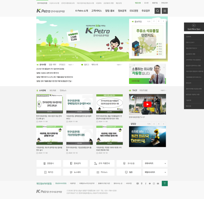Click 더보기 in the TV CF section

pos(163,91)
